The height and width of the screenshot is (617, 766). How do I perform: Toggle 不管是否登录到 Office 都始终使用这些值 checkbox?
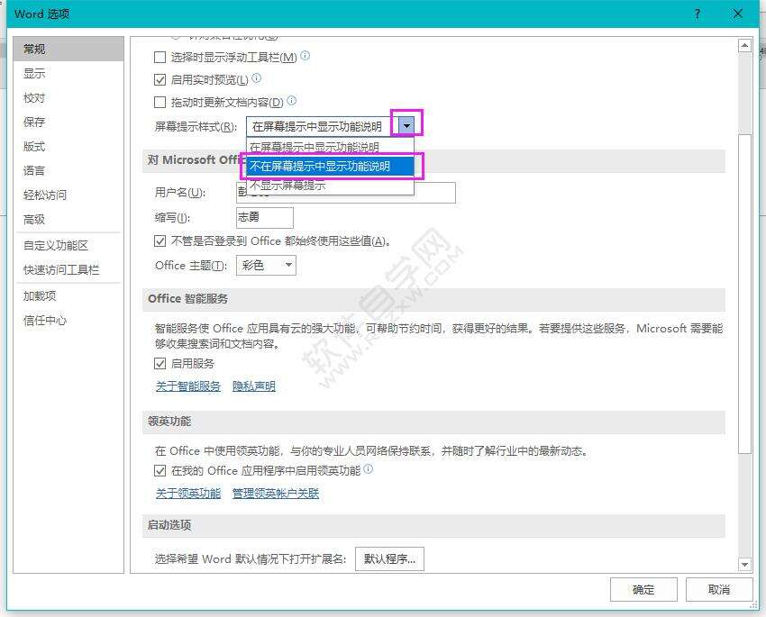tap(160, 241)
